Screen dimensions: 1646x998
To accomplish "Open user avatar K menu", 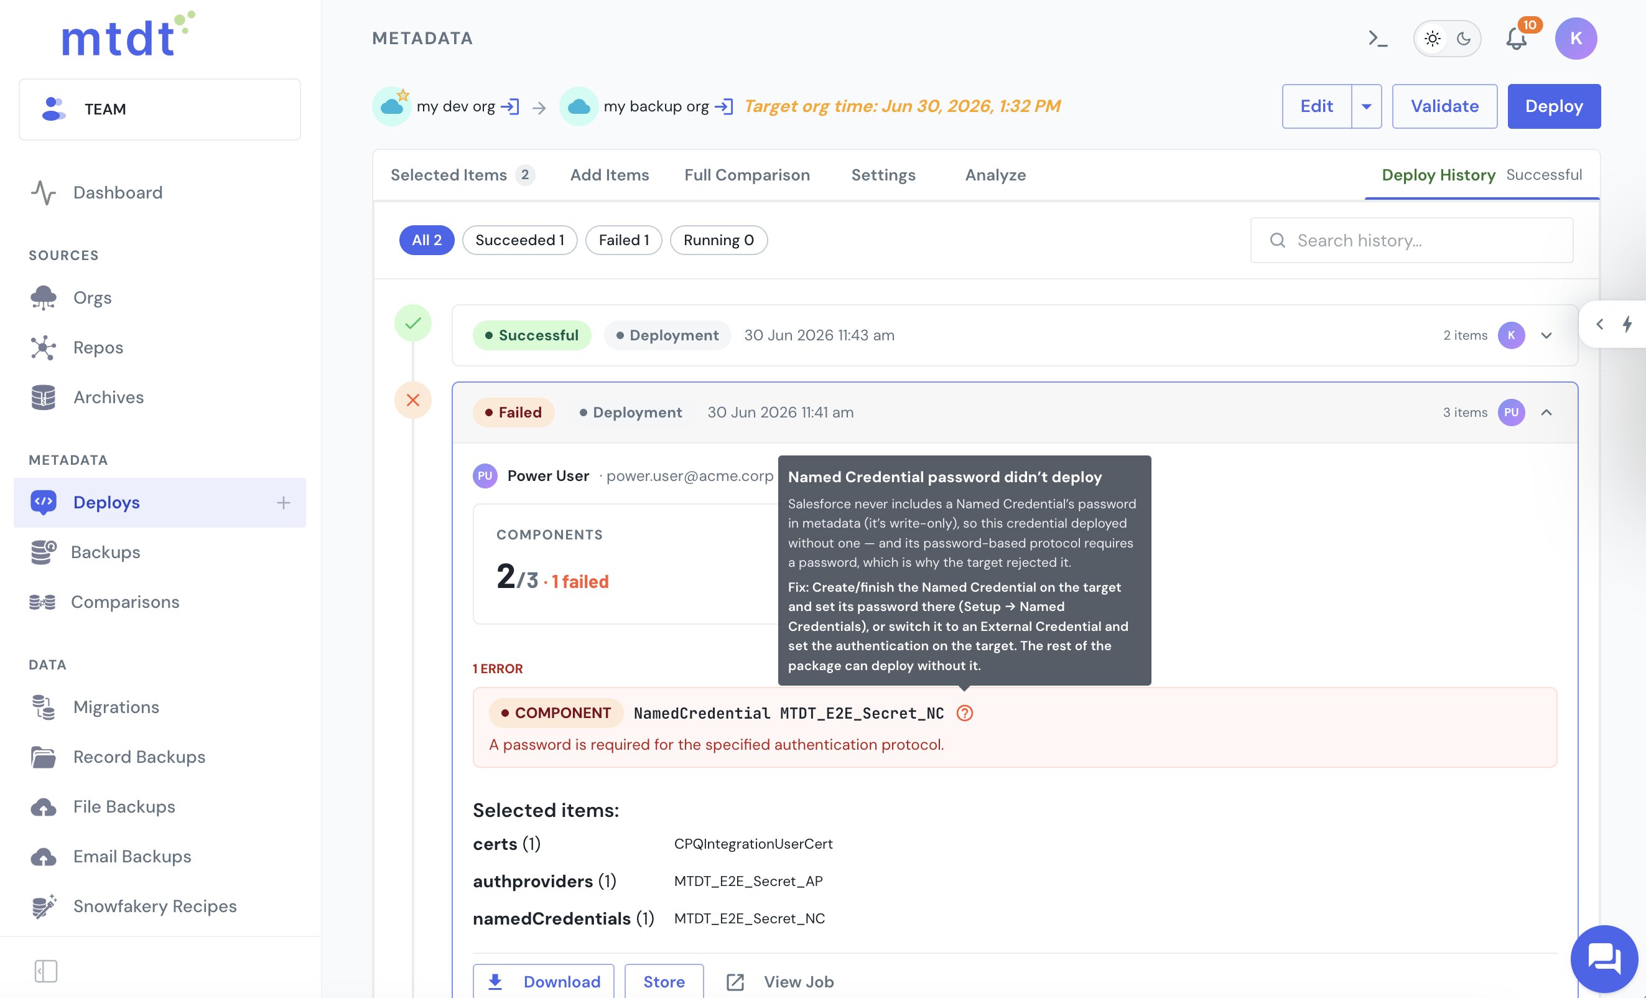I will point(1575,39).
